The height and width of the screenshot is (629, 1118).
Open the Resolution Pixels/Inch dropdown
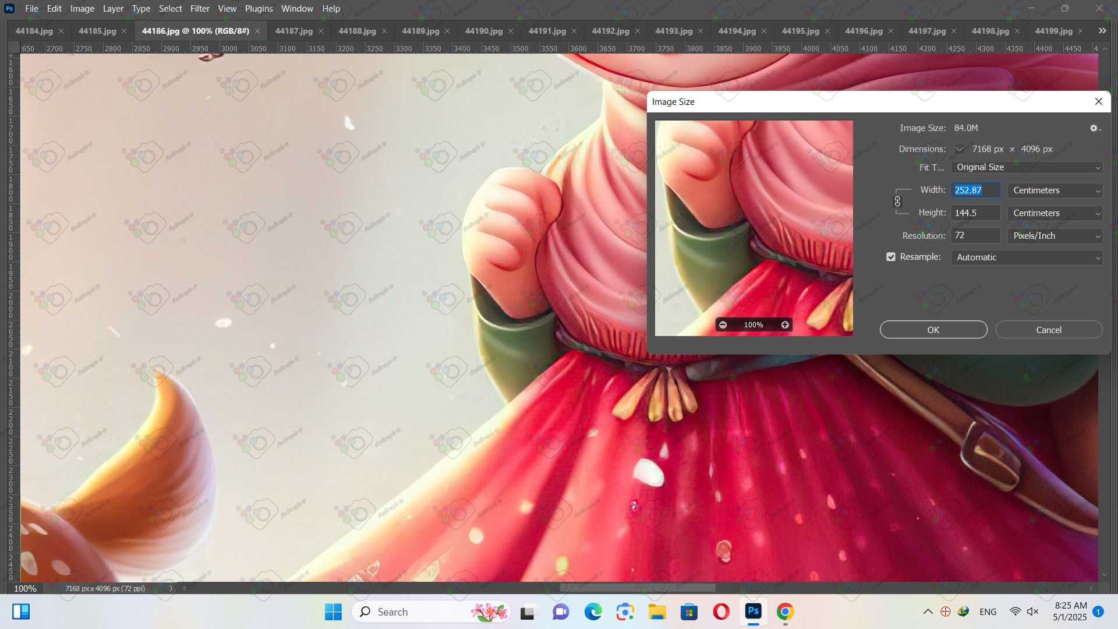pyautogui.click(x=1055, y=236)
